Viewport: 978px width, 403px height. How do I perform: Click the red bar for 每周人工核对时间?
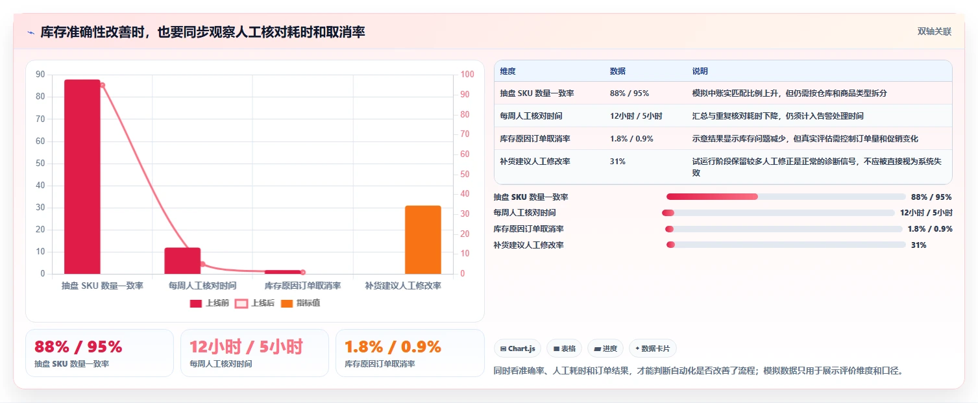[182, 261]
